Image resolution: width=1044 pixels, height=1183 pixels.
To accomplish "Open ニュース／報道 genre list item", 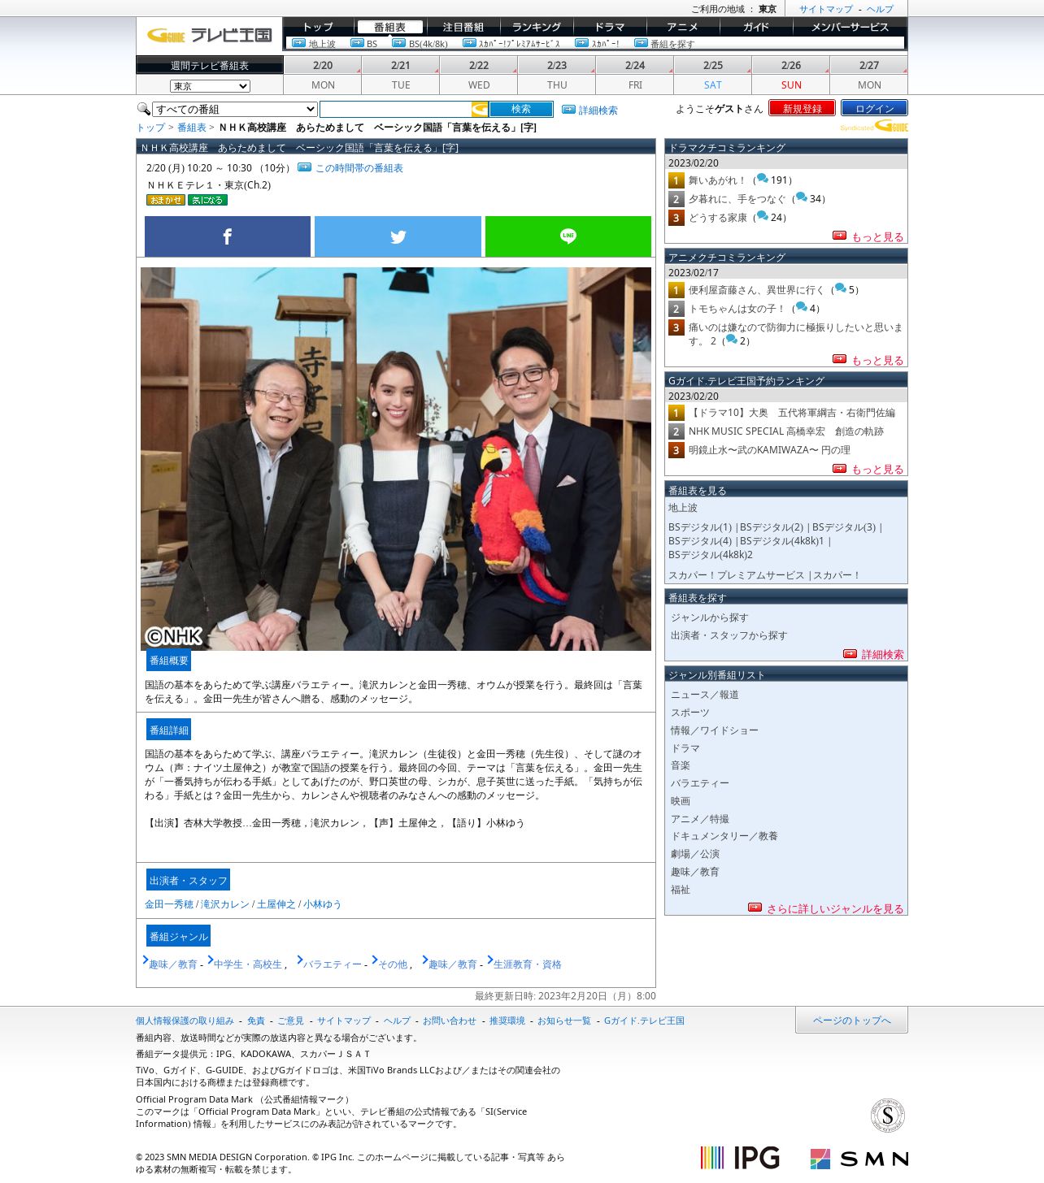I will (705, 694).
